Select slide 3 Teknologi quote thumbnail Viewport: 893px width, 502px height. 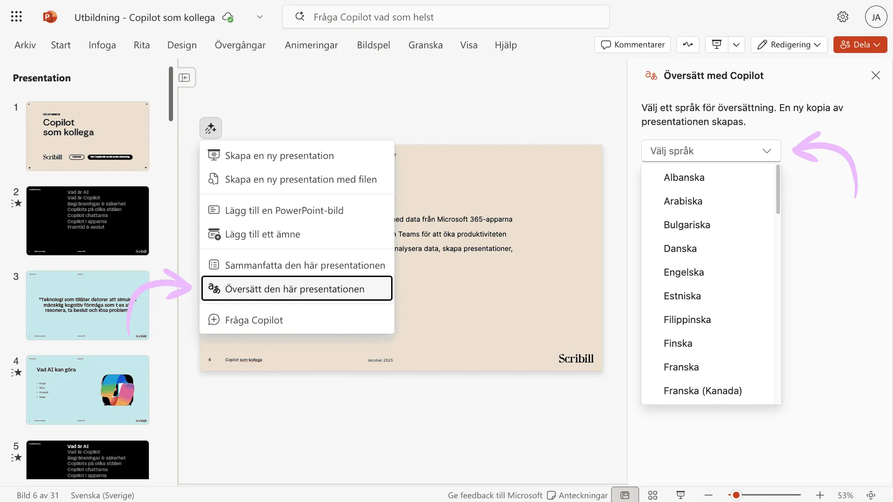87,305
